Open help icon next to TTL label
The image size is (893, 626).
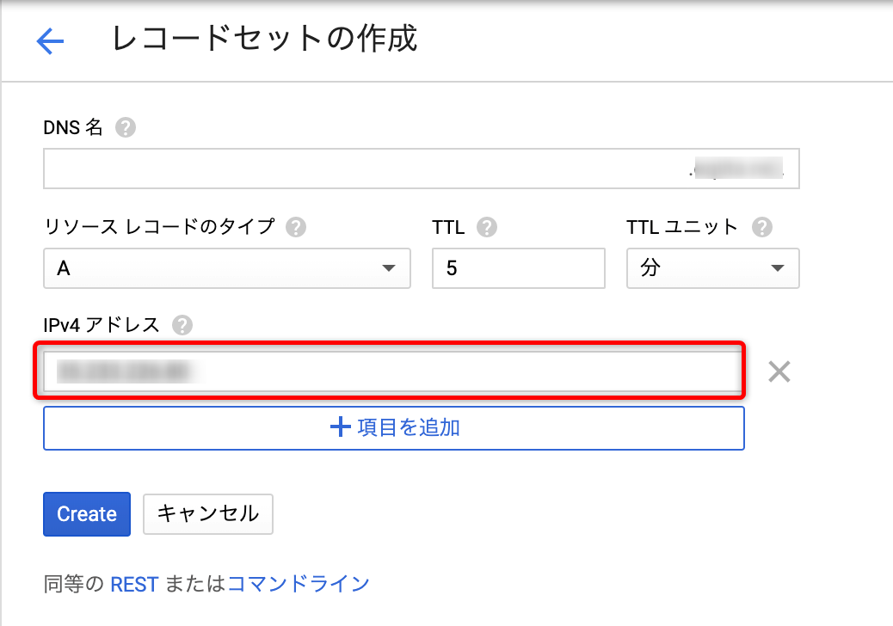coord(486,227)
